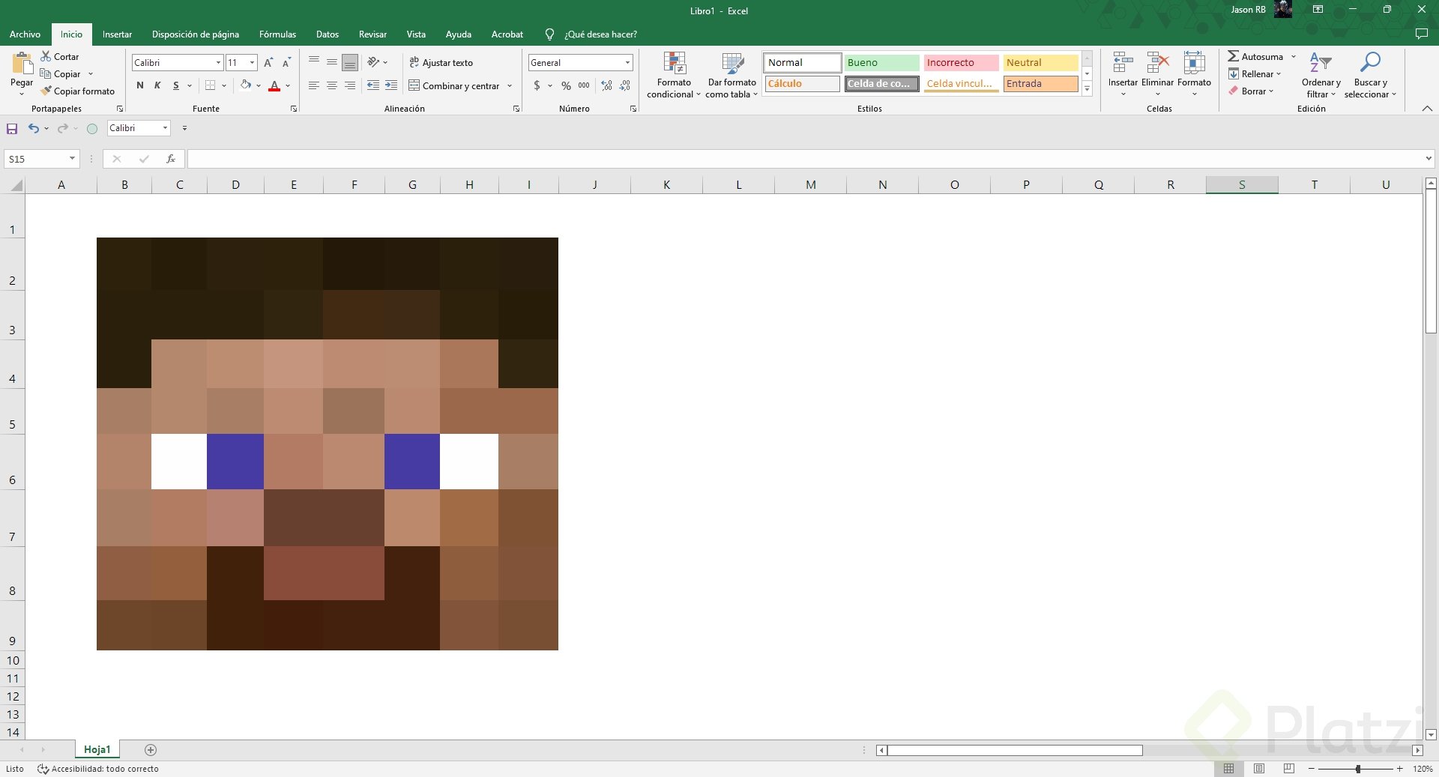
Task: Open the Name Box S15 dropdown
Action: 72,159
